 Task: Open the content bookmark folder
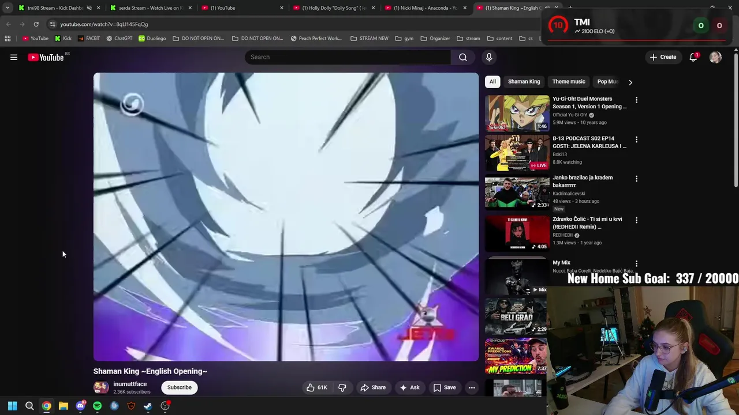click(x=499, y=39)
